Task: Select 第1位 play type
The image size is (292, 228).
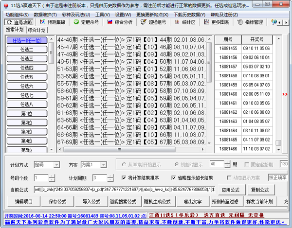Action: click(27, 113)
